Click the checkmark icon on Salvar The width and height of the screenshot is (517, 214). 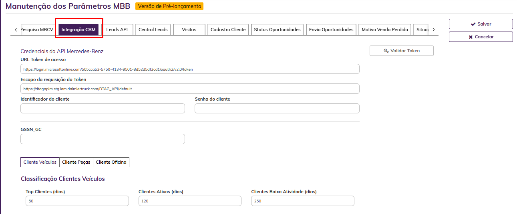tap(473, 24)
